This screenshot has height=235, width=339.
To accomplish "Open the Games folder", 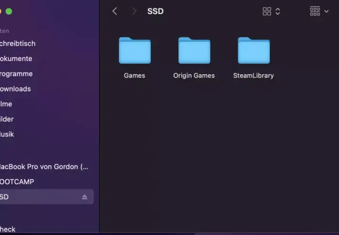I will [135, 50].
